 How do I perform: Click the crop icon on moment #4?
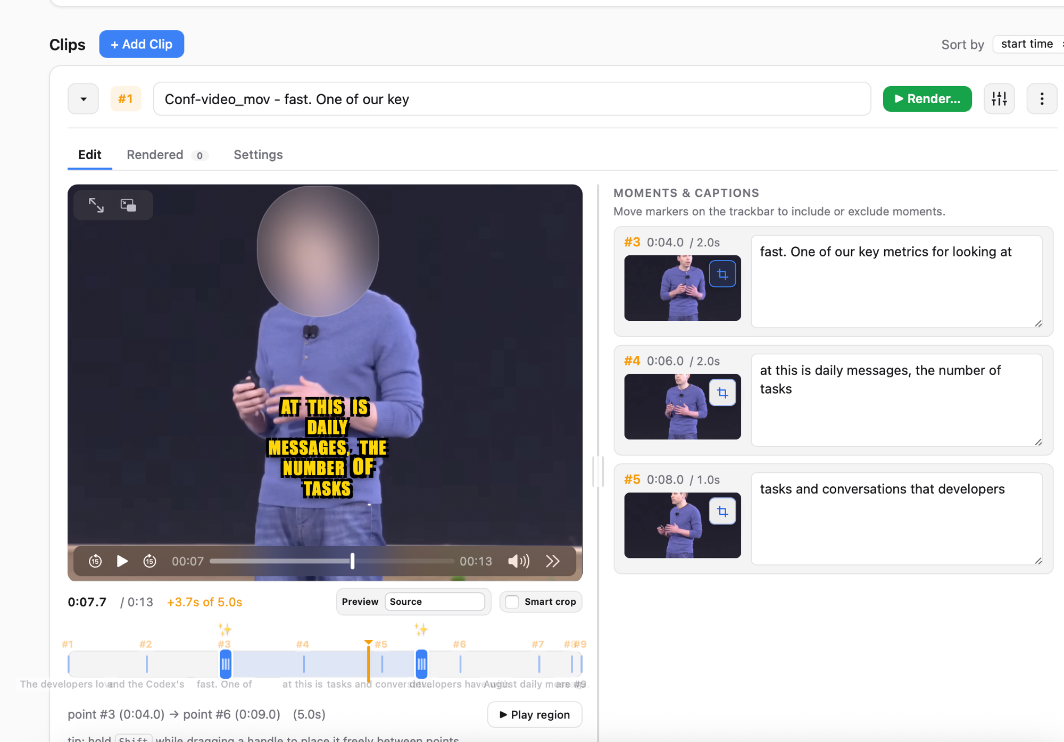pos(722,393)
